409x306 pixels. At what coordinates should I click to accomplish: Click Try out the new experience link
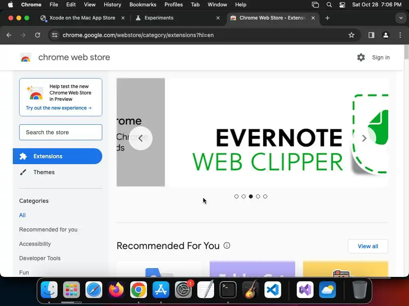pyautogui.click(x=59, y=108)
